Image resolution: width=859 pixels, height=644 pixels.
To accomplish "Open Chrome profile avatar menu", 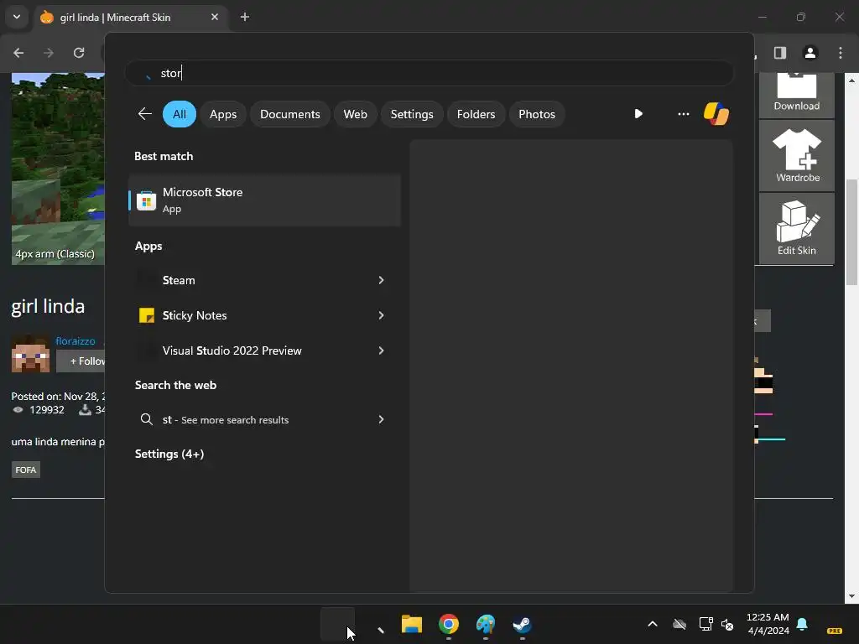I will (810, 53).
